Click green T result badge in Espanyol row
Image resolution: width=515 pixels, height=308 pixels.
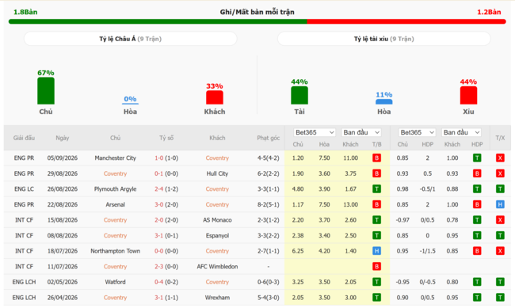376,235
